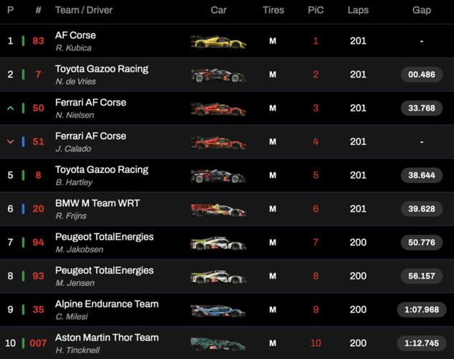Click the PiC column header
This screenshot has width=454, height=359.
click(316, 11)
